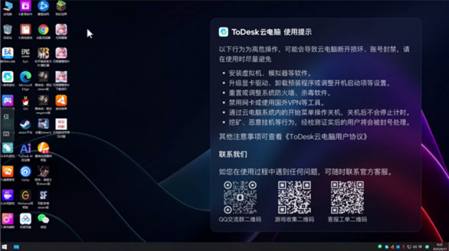The width and height of the screenshot is (449, 251).
Task: Click the 游戏收集 QR code
Action: pos(294,197)
